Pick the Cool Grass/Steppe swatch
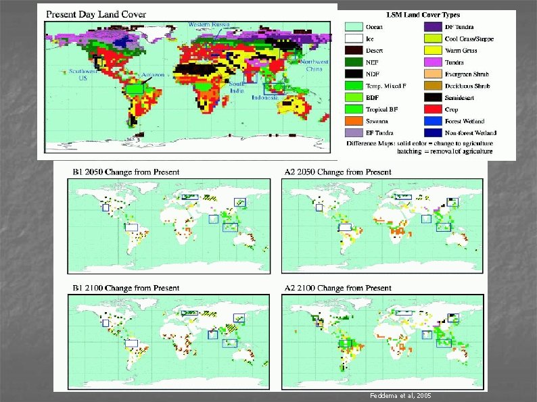Image resolution: width=537 pixels, height=402 pixels. pyautogui.click(x=433, y=39)
